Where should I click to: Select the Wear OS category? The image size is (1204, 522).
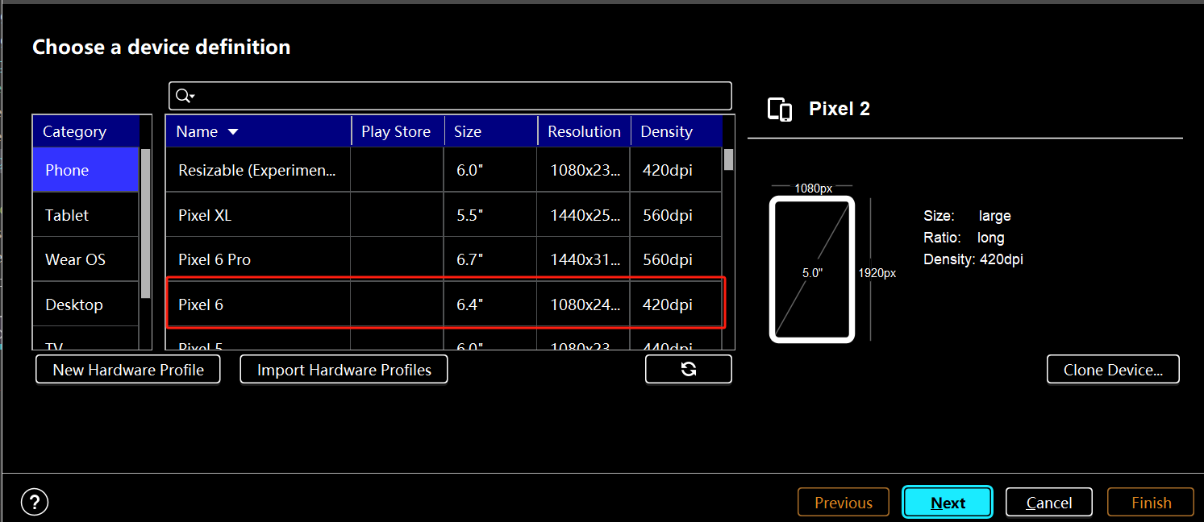85,259
